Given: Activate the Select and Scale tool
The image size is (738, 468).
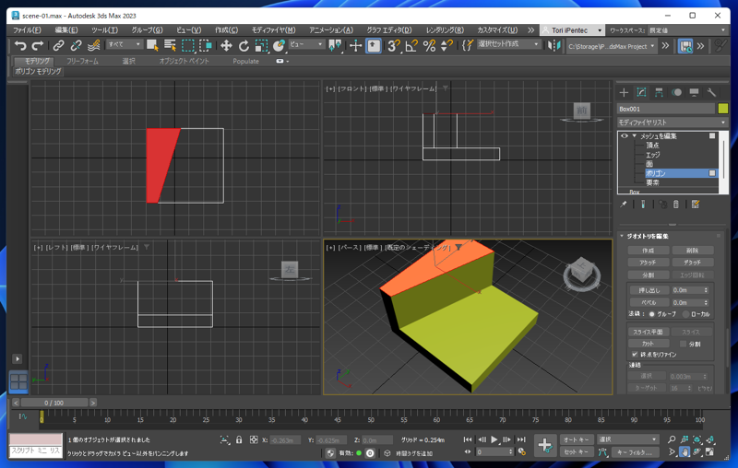Looking at the screenshot, I should coord(261,45).
